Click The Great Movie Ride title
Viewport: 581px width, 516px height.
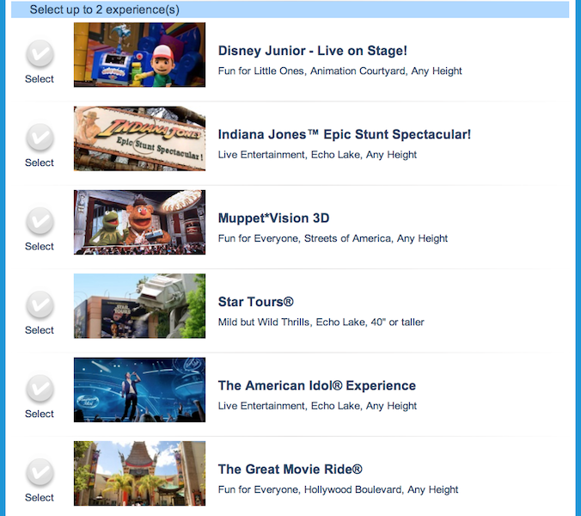(x=290, y=470)
